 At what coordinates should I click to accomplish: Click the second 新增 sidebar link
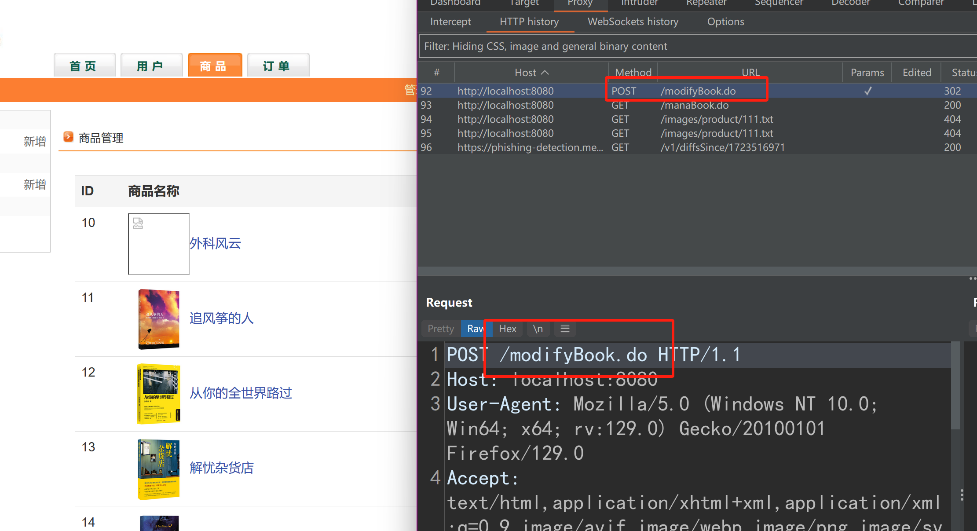(x=35, y=184)
